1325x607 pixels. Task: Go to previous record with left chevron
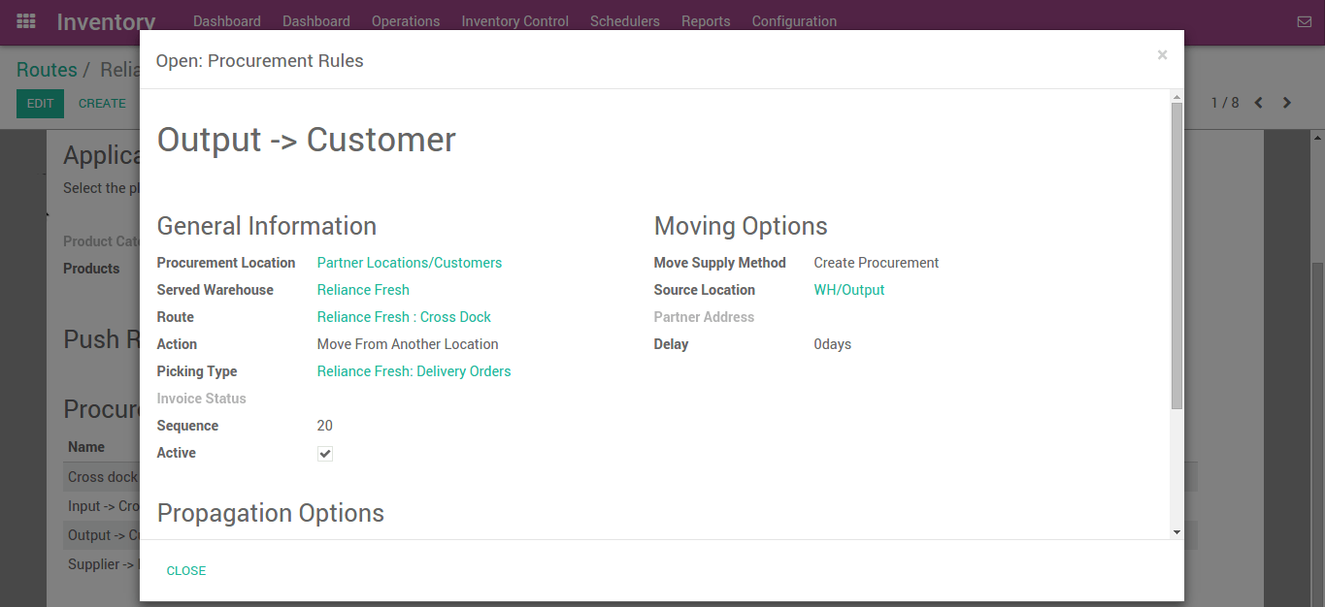click(x=1259, y=102)
